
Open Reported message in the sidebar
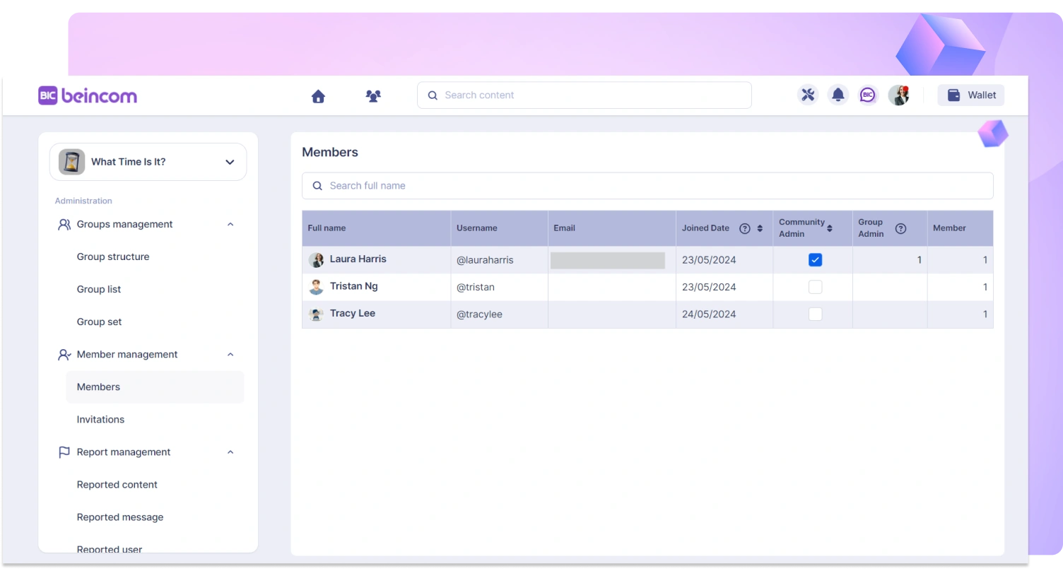click(x=120, y=517)
